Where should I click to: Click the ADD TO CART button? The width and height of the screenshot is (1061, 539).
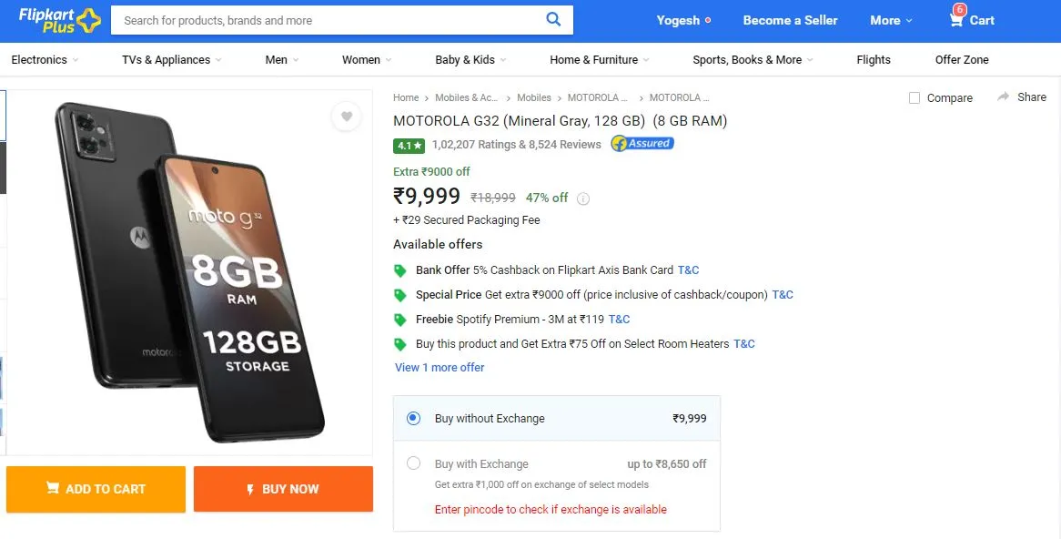coord(96,489)
